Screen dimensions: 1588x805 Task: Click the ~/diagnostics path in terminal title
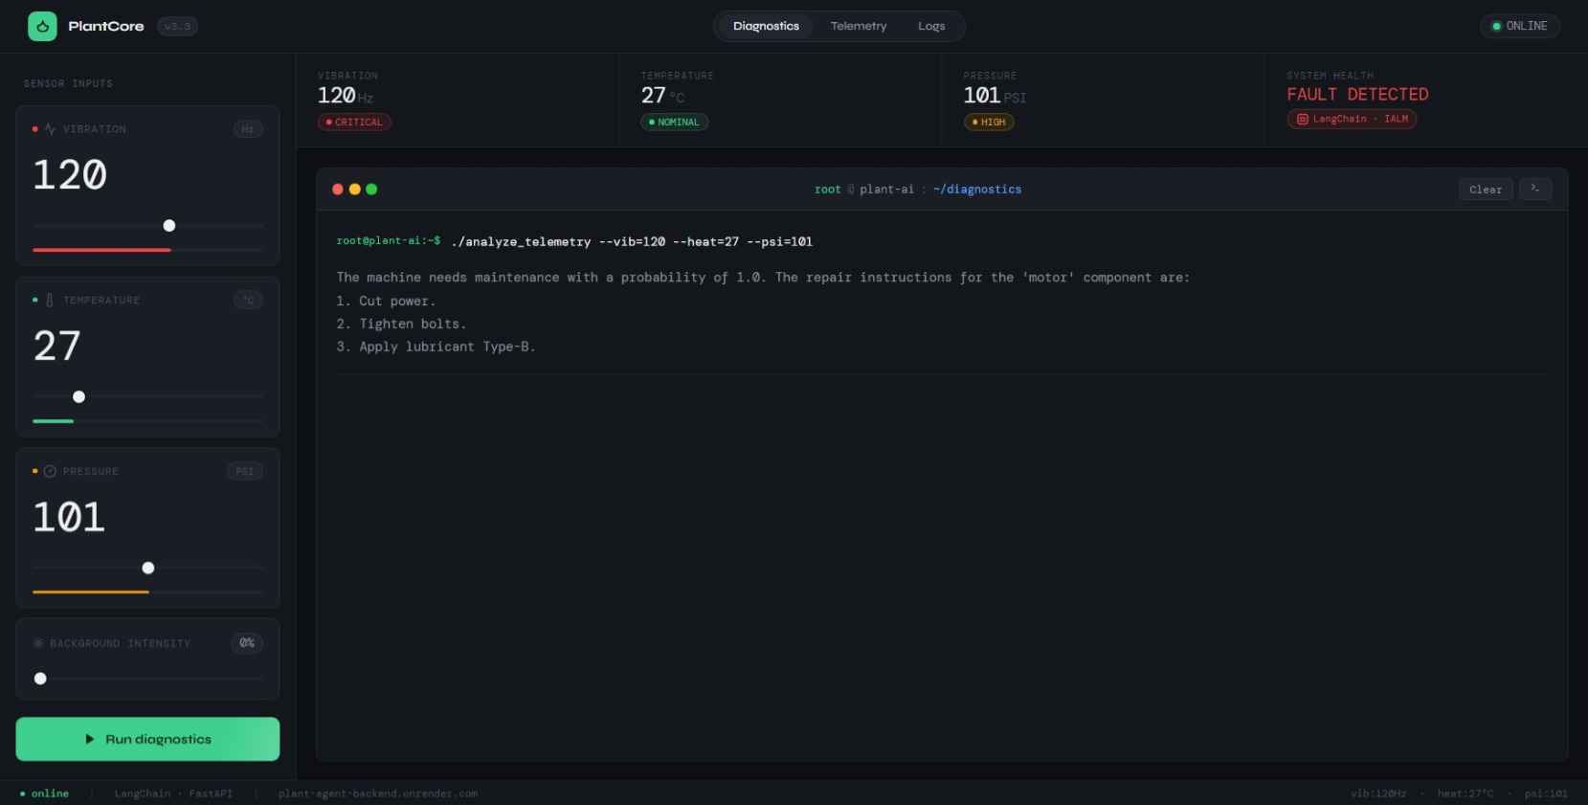pyautogui.click(x=977, y=190)
